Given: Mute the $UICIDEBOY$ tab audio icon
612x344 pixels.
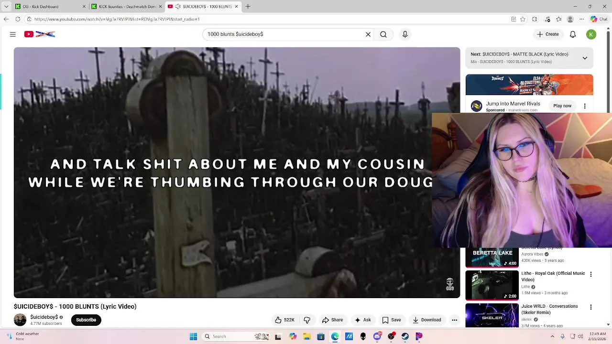Looking at the screenshot, I should 178,7.
